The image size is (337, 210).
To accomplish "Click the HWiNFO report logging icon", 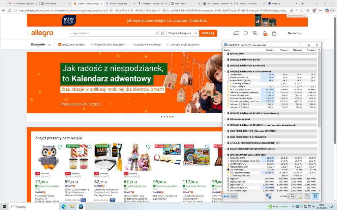I will pyautogui.click(x=298, y=196).
